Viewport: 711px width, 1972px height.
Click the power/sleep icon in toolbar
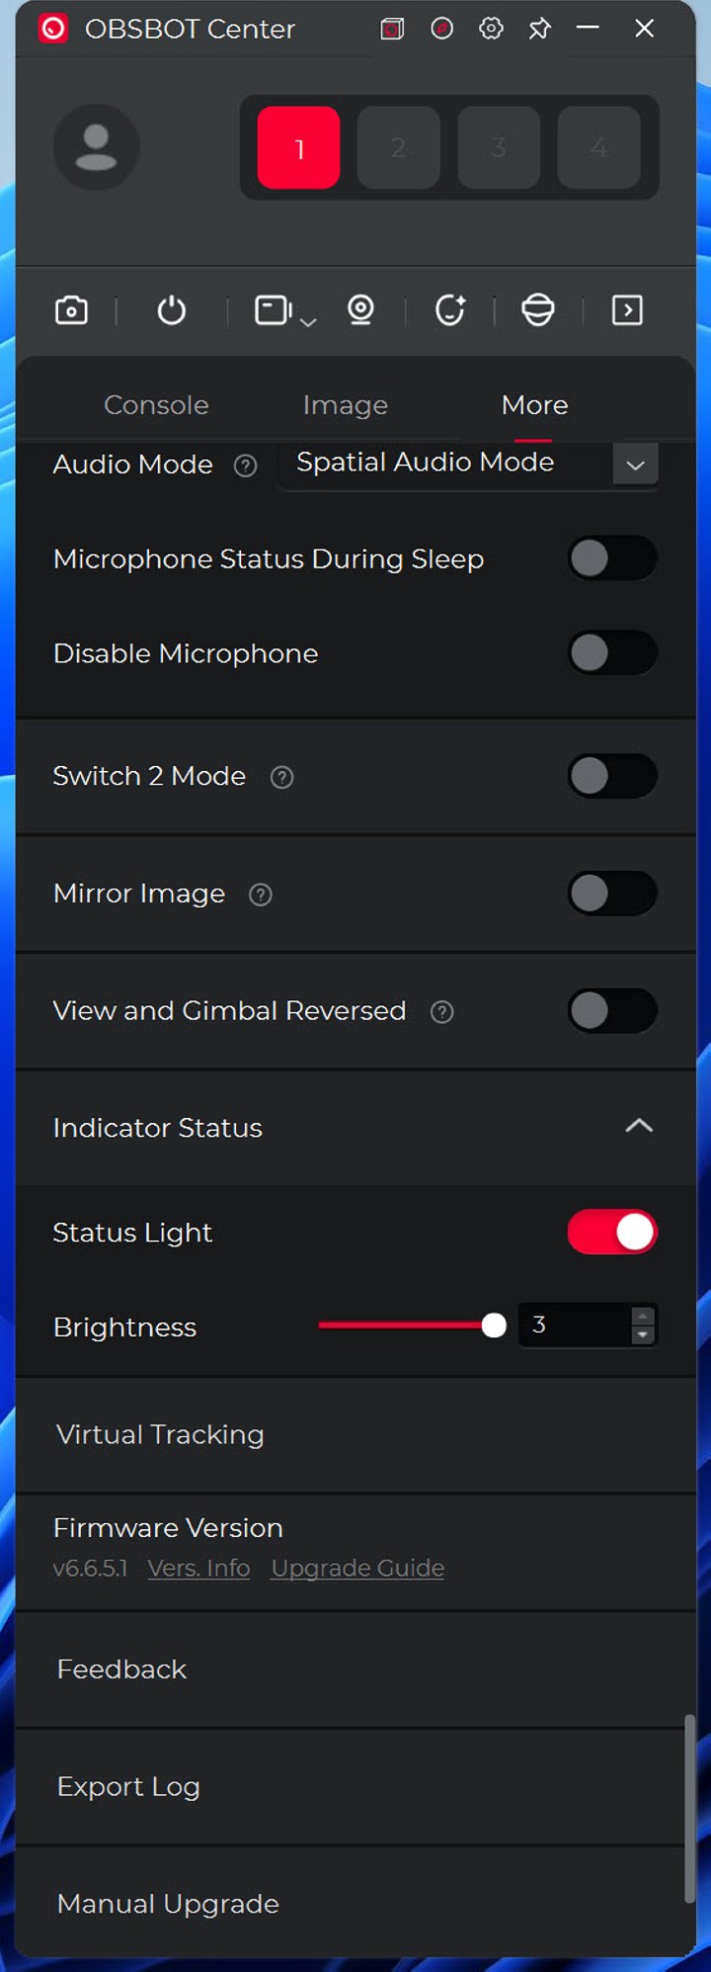172,310
